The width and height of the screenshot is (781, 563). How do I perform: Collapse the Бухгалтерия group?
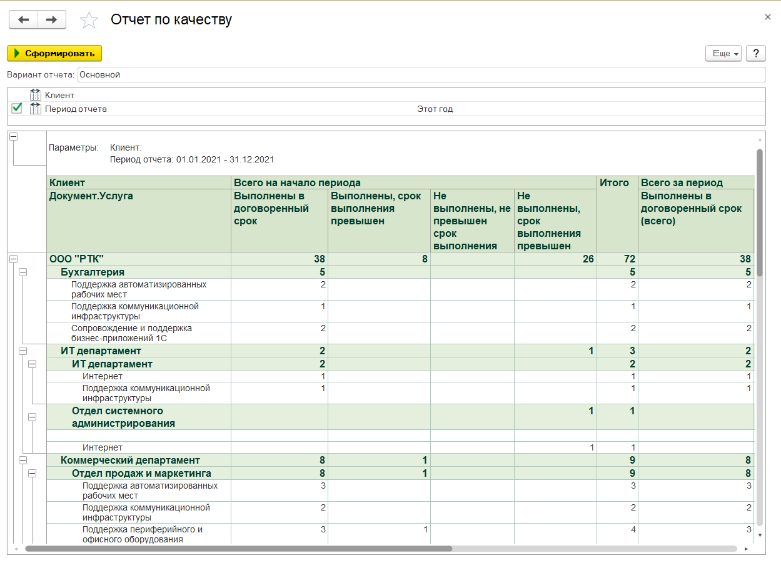23,272
